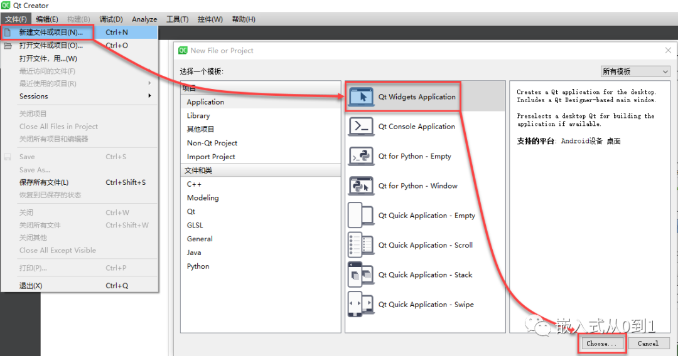Click the Choose... button
The width and height of the screenshot is (678, 356).
pyautogui.click(x=601, y=343)
